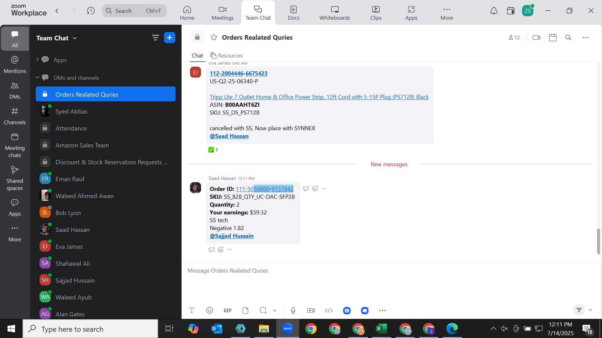Viewport: 602px width, 338px height.
Task: Open the GIF picker
Action: click(228, 310)
